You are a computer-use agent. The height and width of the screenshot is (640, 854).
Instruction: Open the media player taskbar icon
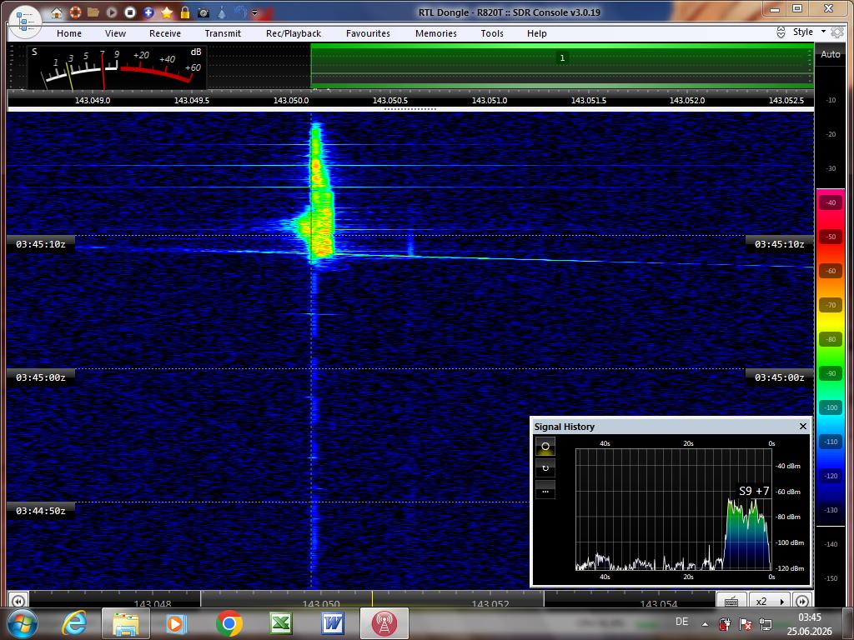pos(177,623)
